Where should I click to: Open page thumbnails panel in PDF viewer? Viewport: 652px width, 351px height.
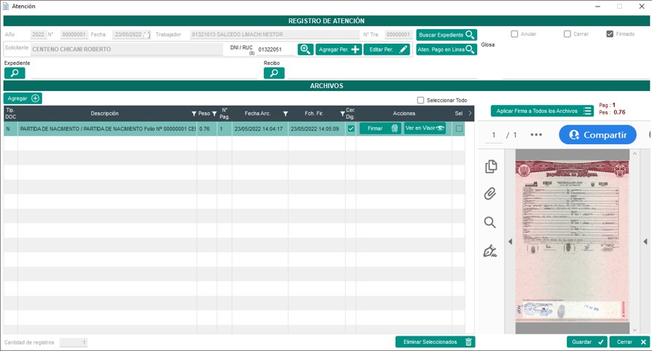(490, 167)
